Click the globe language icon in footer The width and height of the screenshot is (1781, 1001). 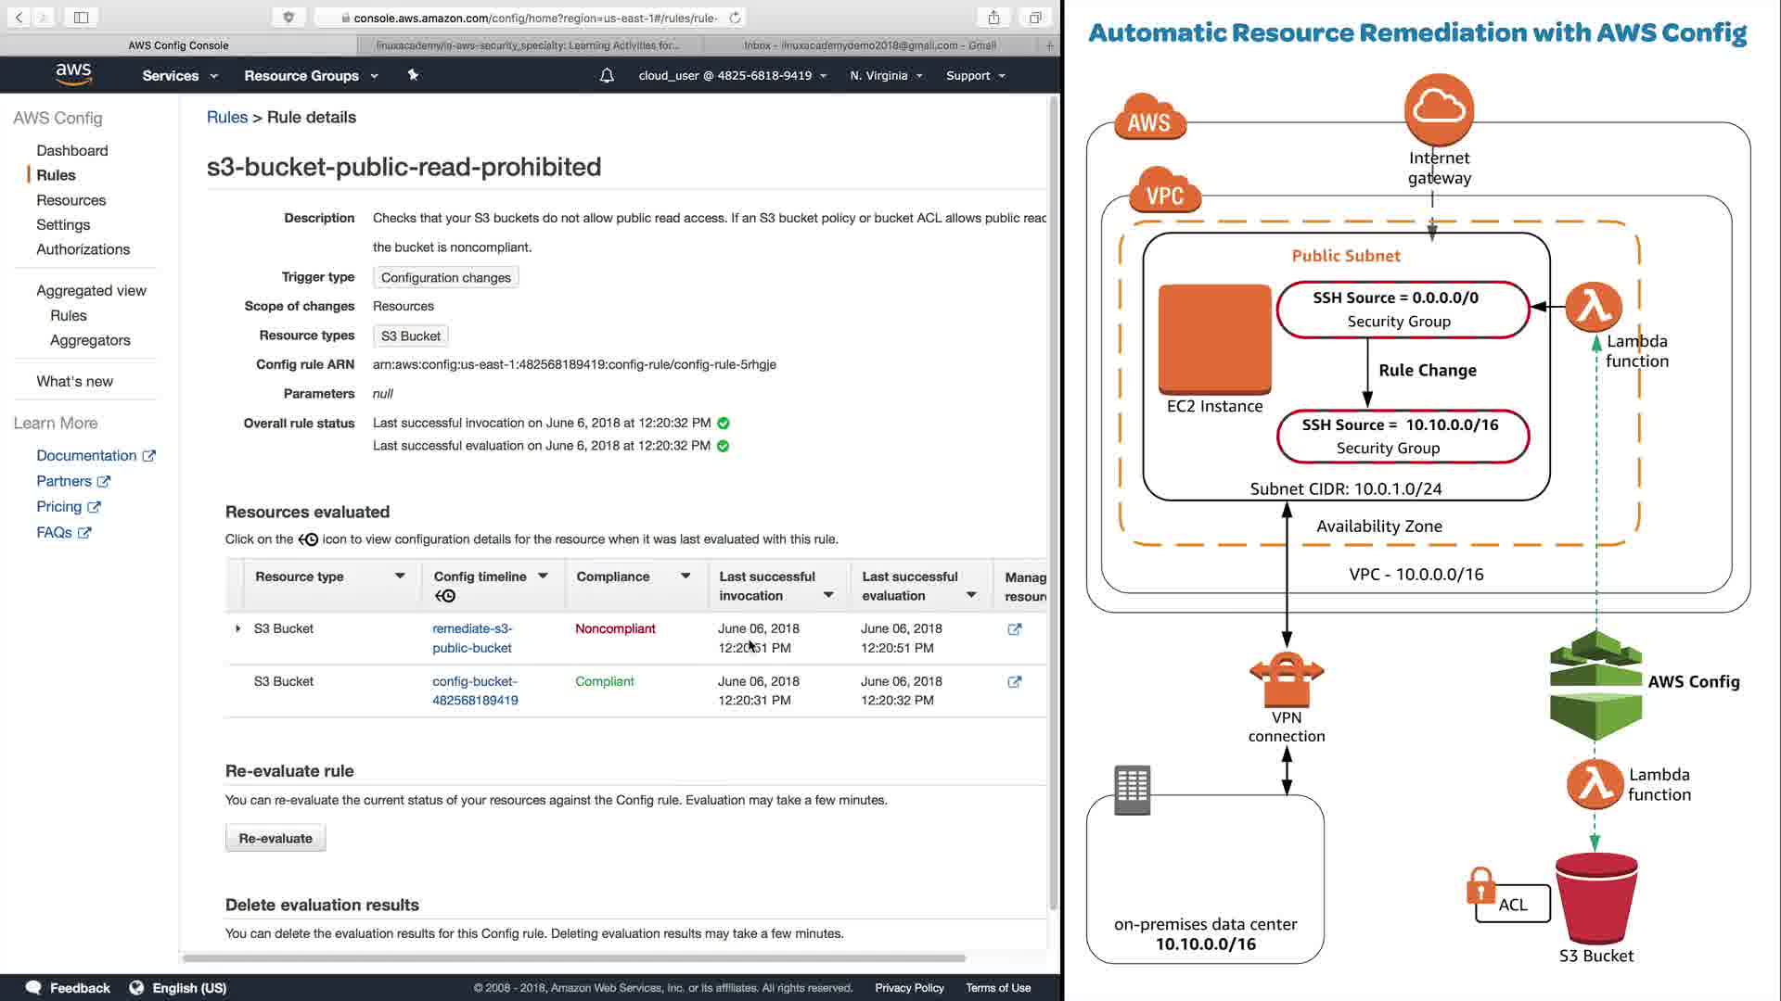click(136, 988)
